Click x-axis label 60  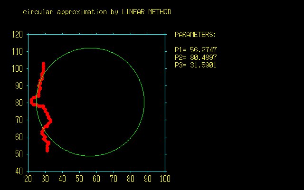pos(96,179)
